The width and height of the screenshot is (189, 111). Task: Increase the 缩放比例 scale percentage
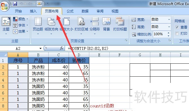pos(168,33)
